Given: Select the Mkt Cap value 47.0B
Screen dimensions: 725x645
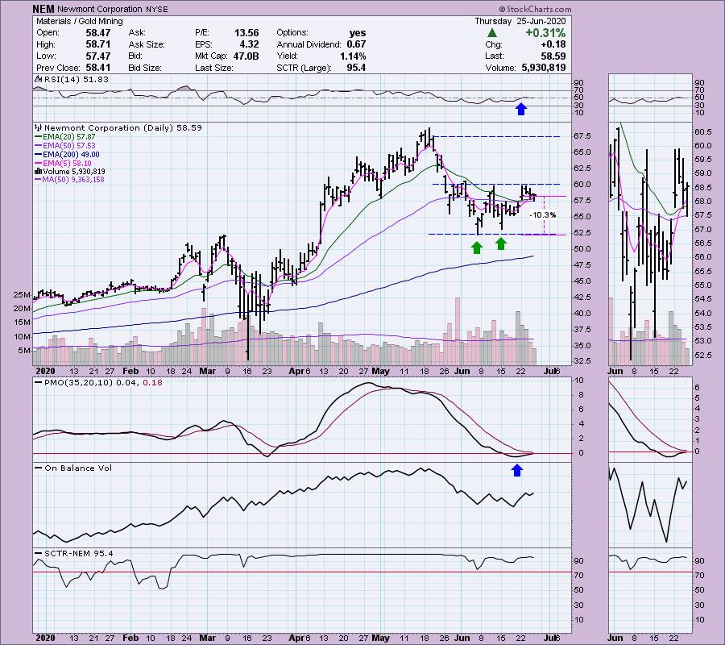Looking at the screenshot, I should [246, 56].
